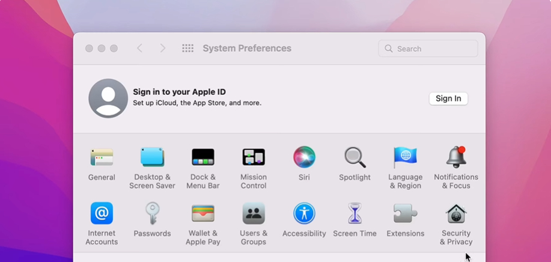
Task: Click the System Preferences window title
Action: 247,48
